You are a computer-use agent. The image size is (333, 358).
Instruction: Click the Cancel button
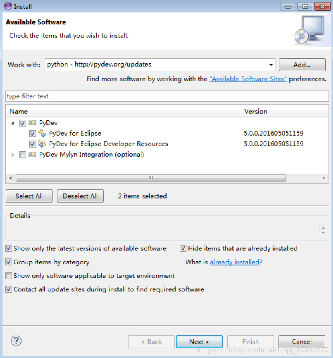pos(302,342)
